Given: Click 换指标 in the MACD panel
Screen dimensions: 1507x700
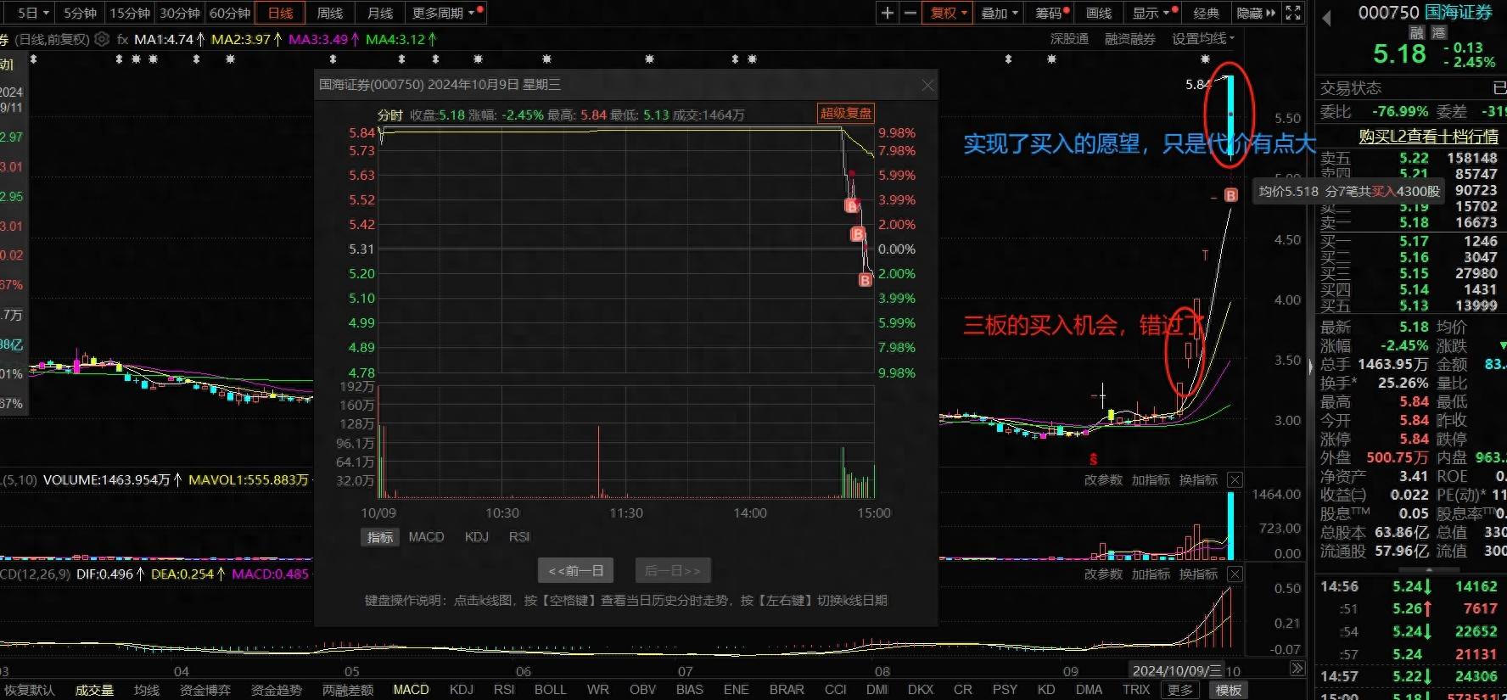Looking at the screenshot, I should tap(1198, 574).
